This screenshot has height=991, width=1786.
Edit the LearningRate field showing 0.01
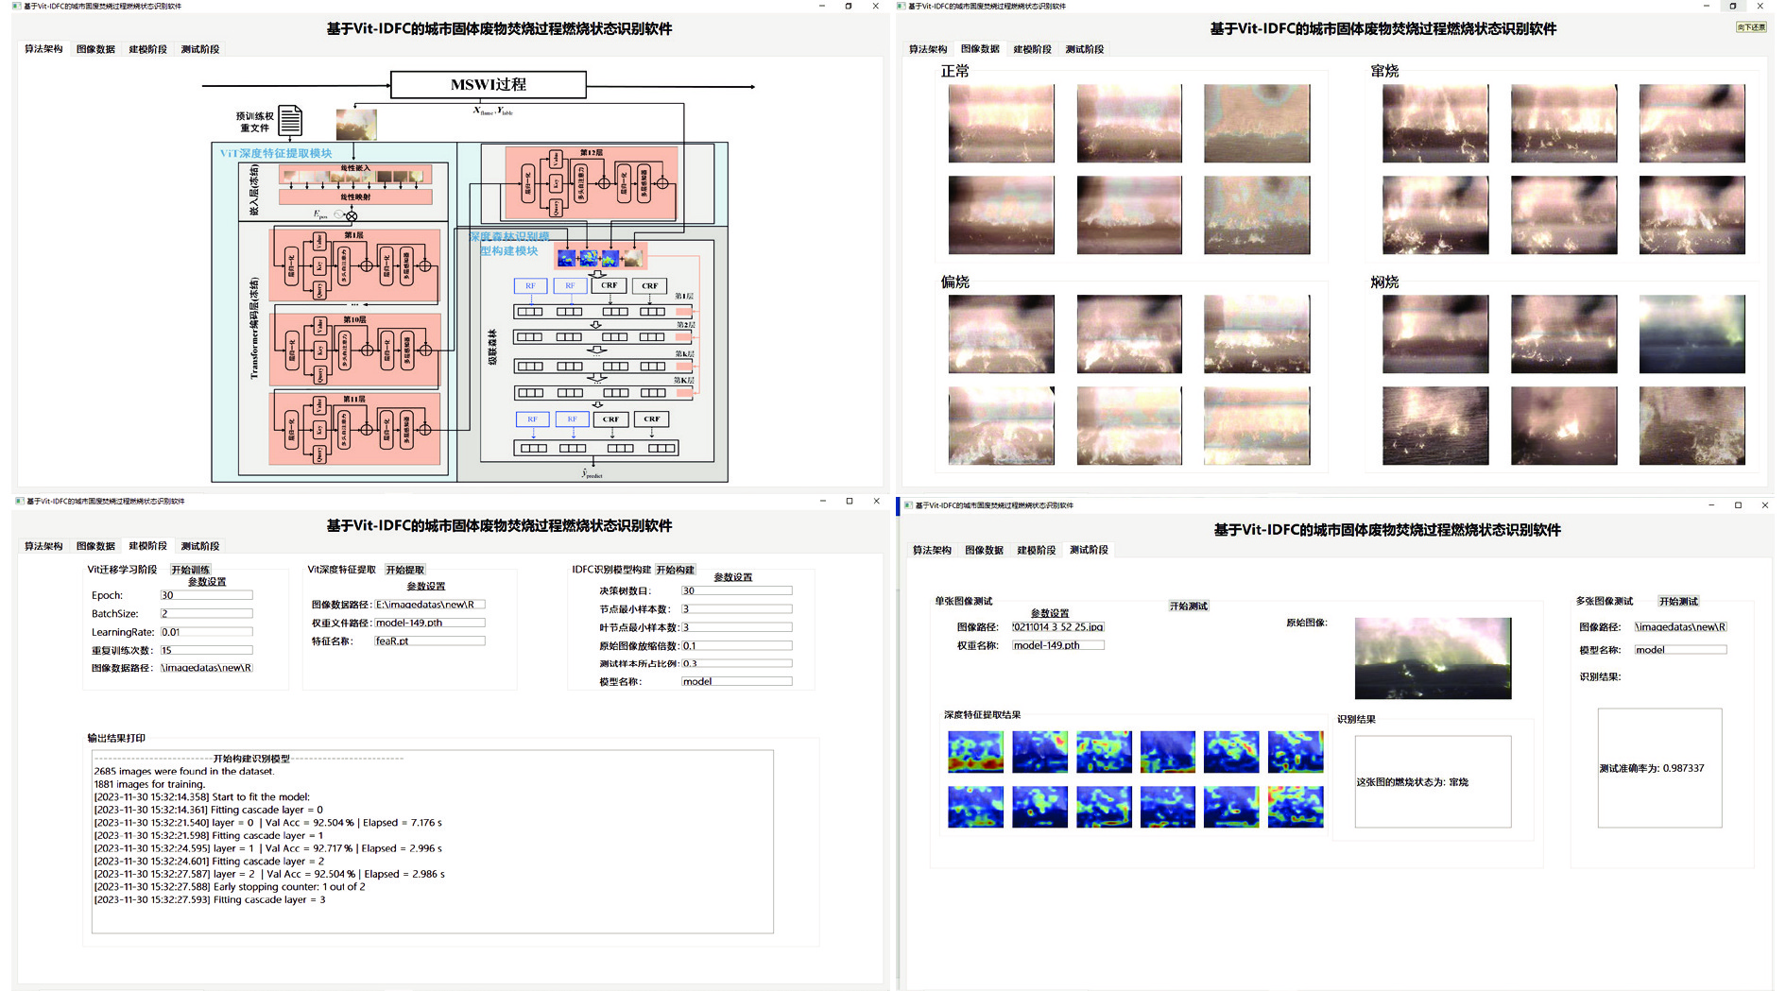point(206,632)
